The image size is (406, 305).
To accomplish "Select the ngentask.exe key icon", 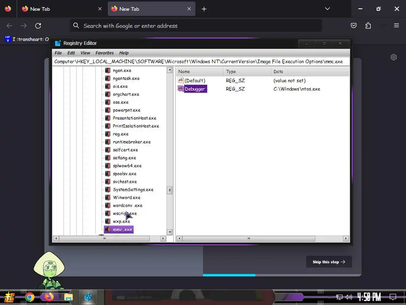I will 108,78.
